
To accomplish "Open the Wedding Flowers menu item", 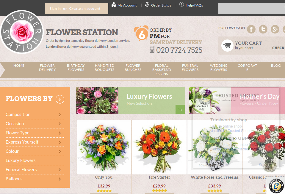I will click(x=219, y=68).
